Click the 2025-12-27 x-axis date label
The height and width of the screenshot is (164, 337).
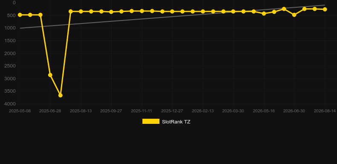pyautogui.click(x=172, y=111)
